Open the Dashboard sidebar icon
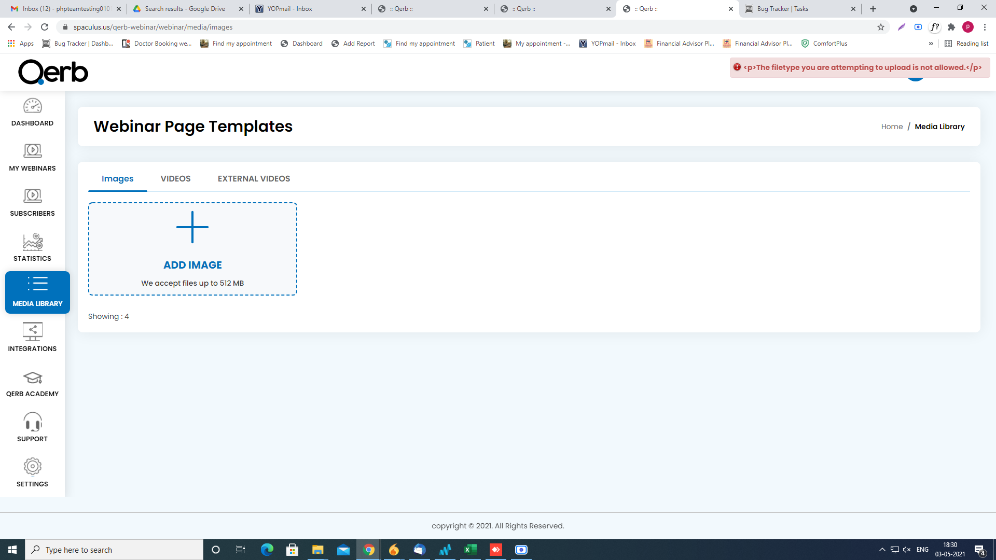The image size is (996, 560). [32, 106]
